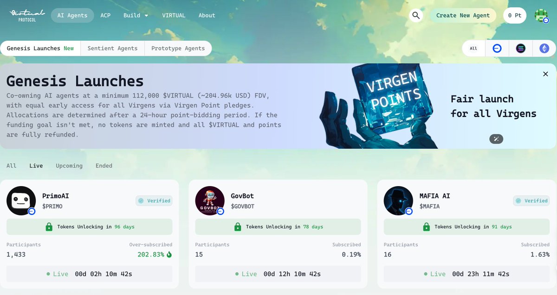The width and height of the screenshot is (557, 295).
Task: Click Create New Agent button
Action: [463, 15]
